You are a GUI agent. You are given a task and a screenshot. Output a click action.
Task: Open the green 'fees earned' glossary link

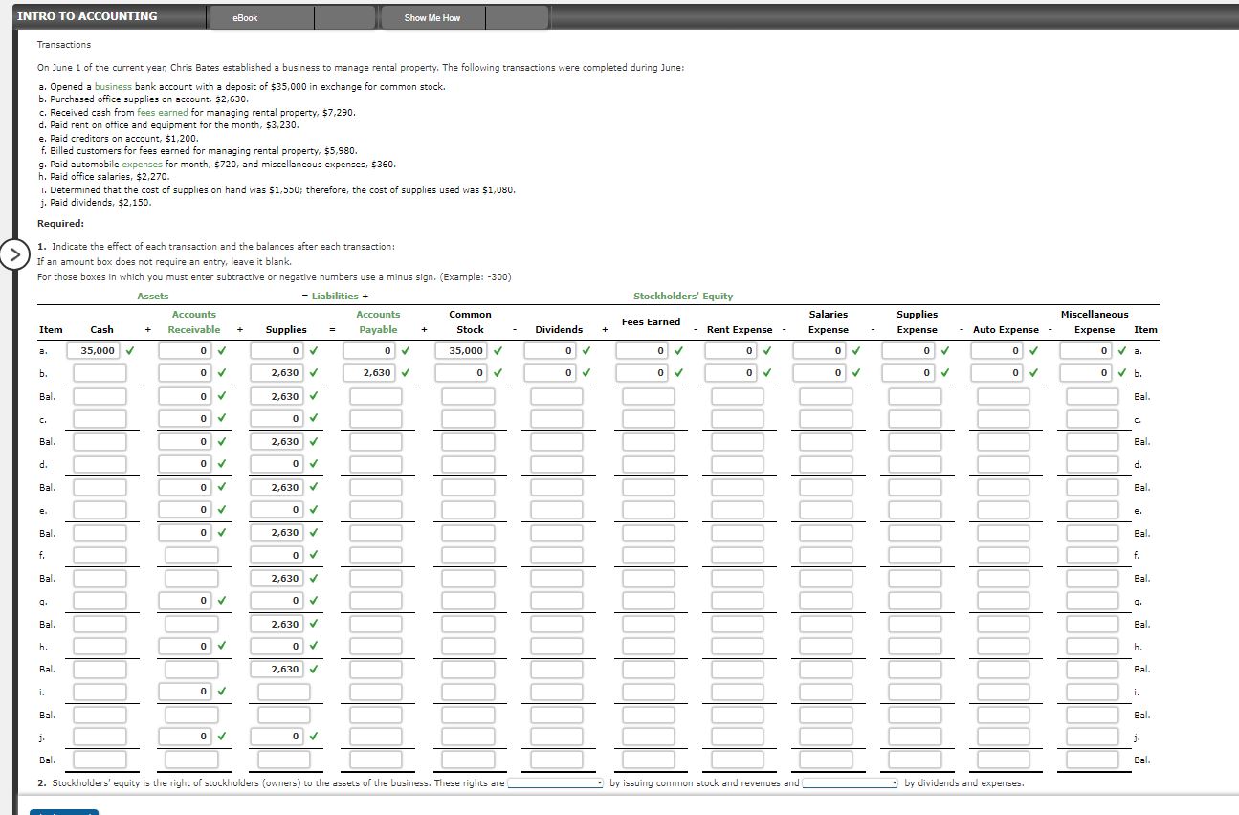click(163, 112)
